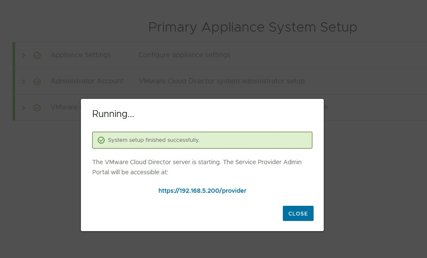Click the Primary Appliance System Setup heading
The image size is (427, 258).
[252, 27]
